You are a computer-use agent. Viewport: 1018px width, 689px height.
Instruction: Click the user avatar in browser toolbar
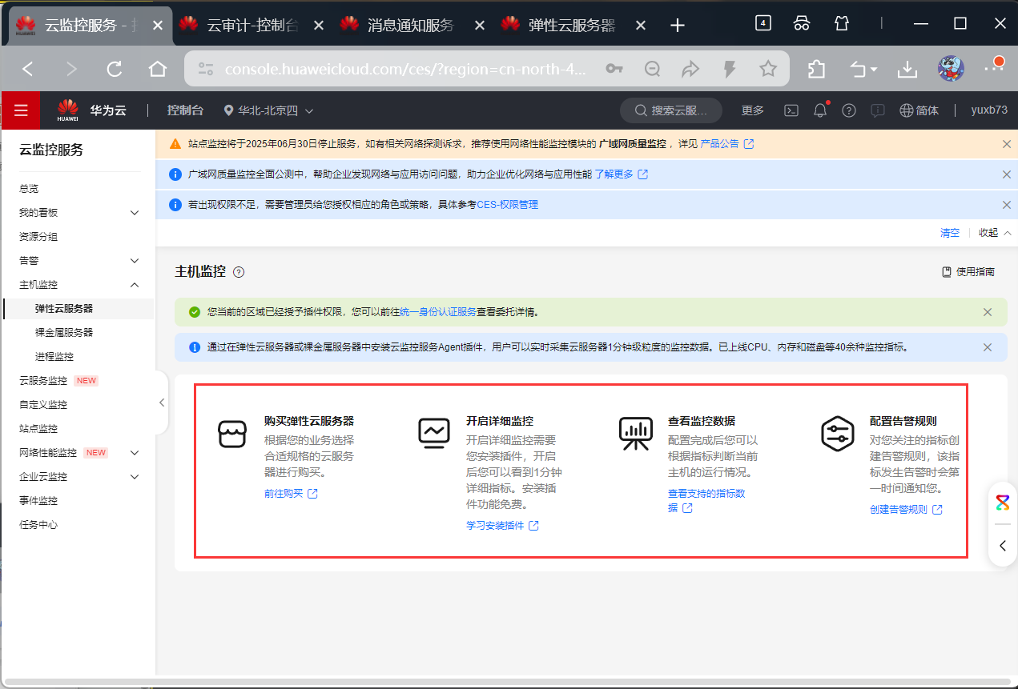(x=951, y=69)
